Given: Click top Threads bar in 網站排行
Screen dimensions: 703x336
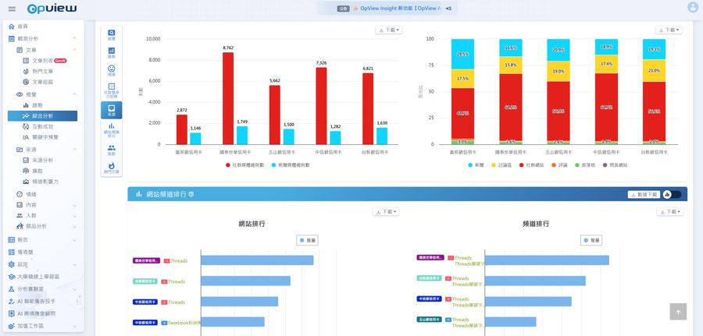Looking at the screenshot, I should point(257,260).
